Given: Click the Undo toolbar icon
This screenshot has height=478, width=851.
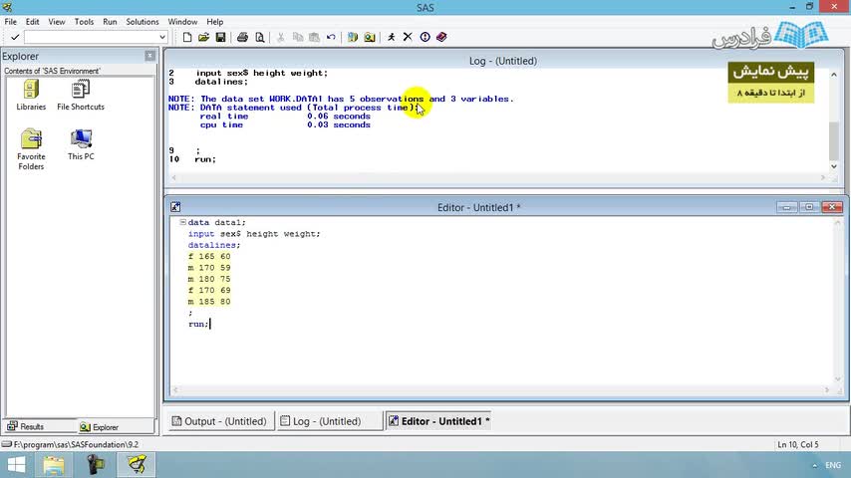Looking at the screenshot, I should click(x=331, y=37).
